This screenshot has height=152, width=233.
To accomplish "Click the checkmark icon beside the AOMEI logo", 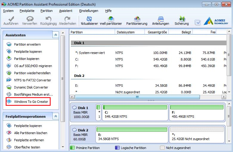I will click(x=198, y=22).
